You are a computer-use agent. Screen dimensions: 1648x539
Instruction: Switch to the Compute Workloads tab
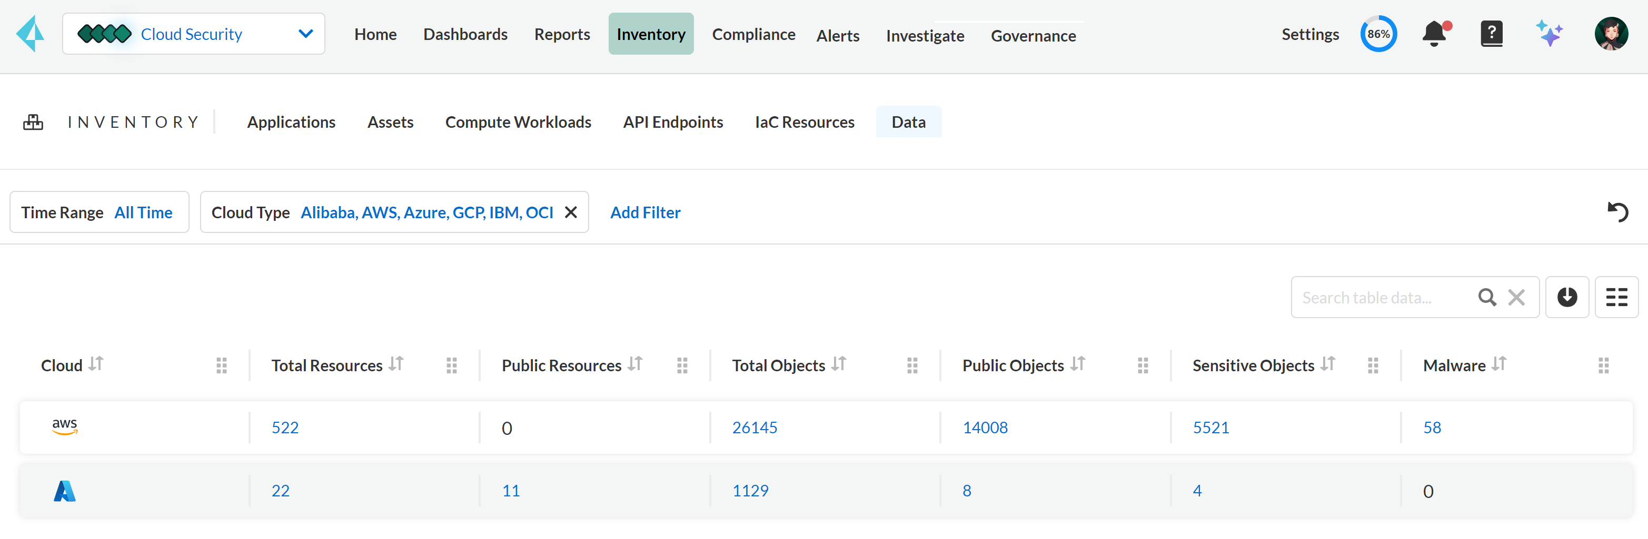tap(518, 122)
